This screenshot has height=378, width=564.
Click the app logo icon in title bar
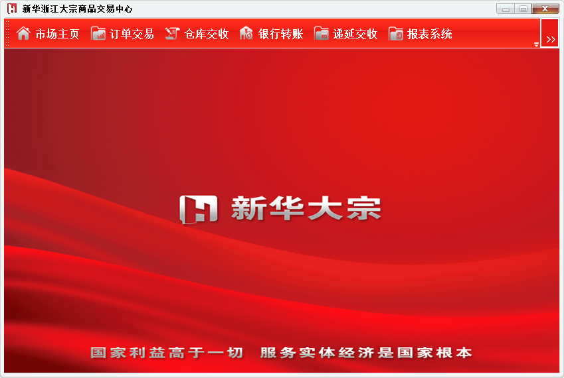(x=12, y=8)
